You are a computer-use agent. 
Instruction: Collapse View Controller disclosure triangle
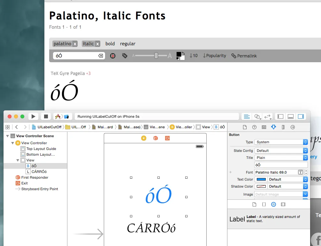[13, 143]
